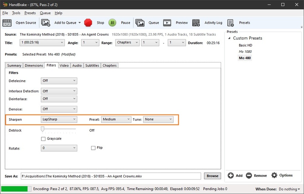This screenshot has width=304, height=194.
Task: Open the Presets menu
Action: point(30,13)
